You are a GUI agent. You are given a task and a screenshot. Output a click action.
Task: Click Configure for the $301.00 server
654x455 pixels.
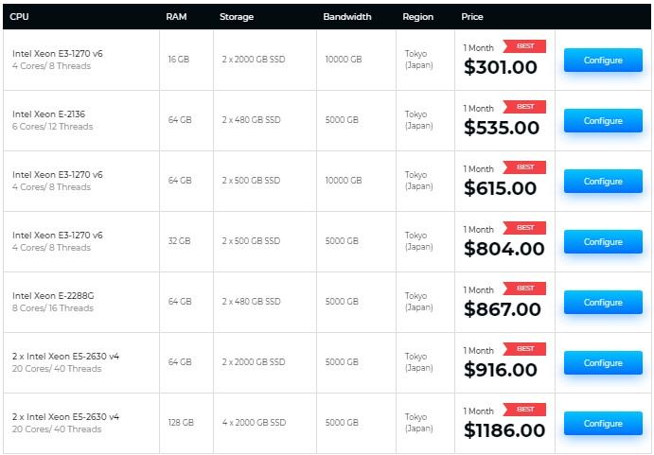(603, 61)
